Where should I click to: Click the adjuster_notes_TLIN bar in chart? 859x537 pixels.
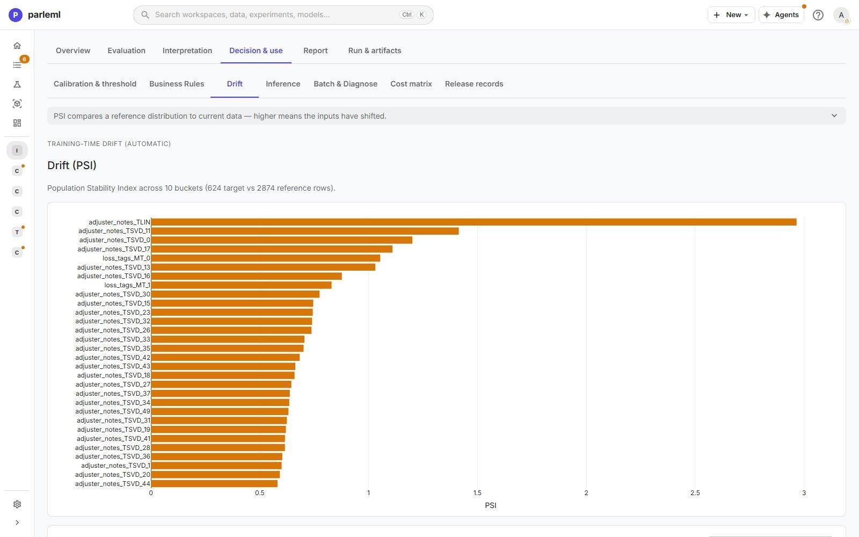[474, 222]
